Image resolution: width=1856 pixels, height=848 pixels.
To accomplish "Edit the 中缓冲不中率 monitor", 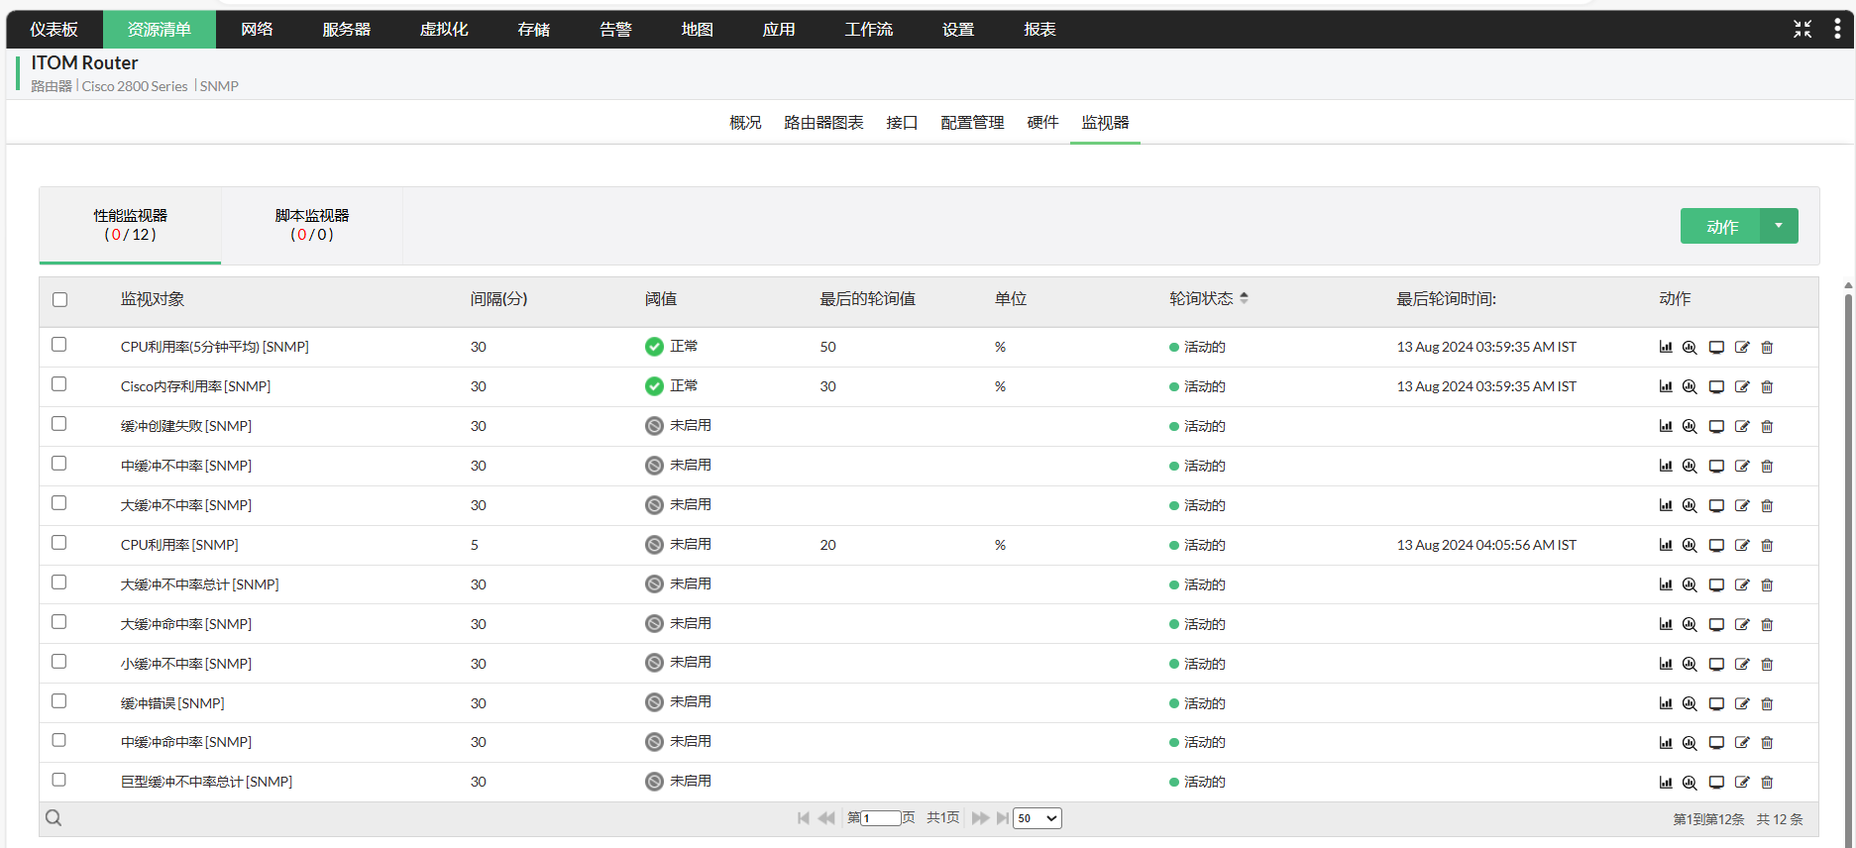I will 1742,466.
